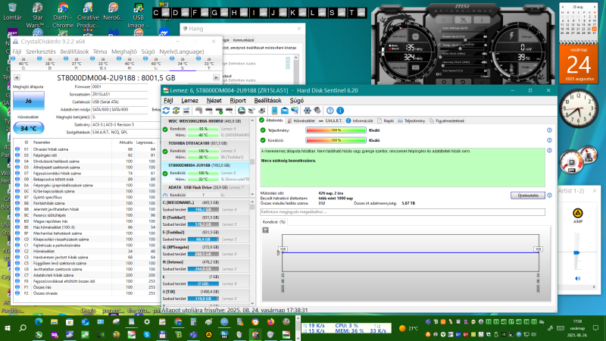This screenshot has width=606, height=341.
Task: Open the report document icon in toolbar
Action: [274, 111]
